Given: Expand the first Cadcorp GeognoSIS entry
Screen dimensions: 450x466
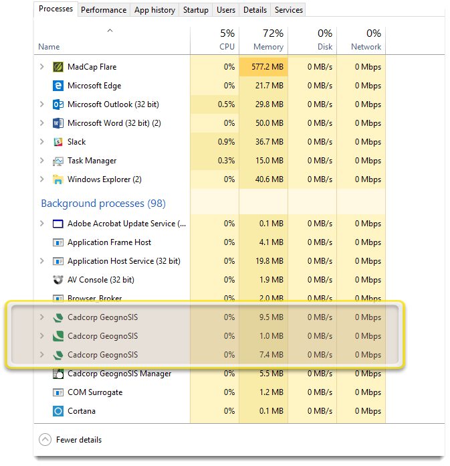Looking at the screenshot, I should point(42,317).
